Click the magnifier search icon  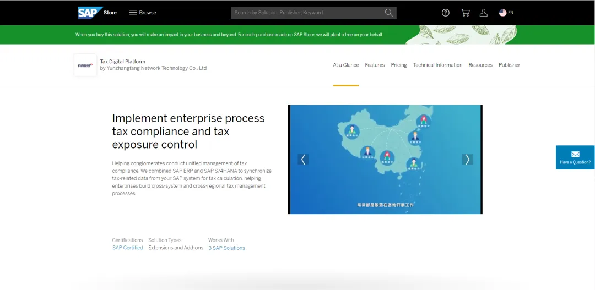point(388,13)
